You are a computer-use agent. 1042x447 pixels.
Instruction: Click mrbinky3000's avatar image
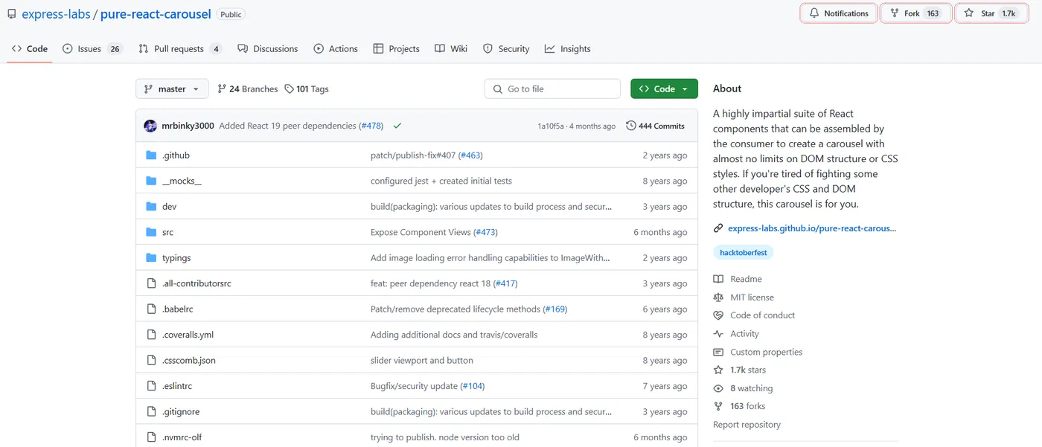pyautogui.click(x=150, y=126)
